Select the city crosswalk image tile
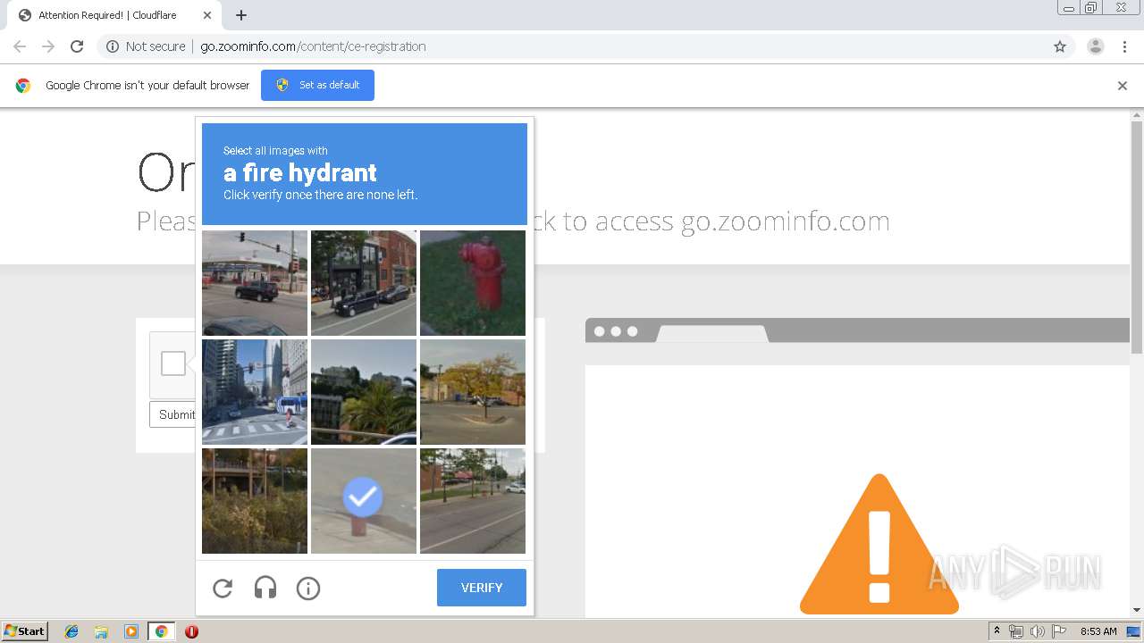The width and height of the screenshot is (1144, 643). click(x=255, y=392)
